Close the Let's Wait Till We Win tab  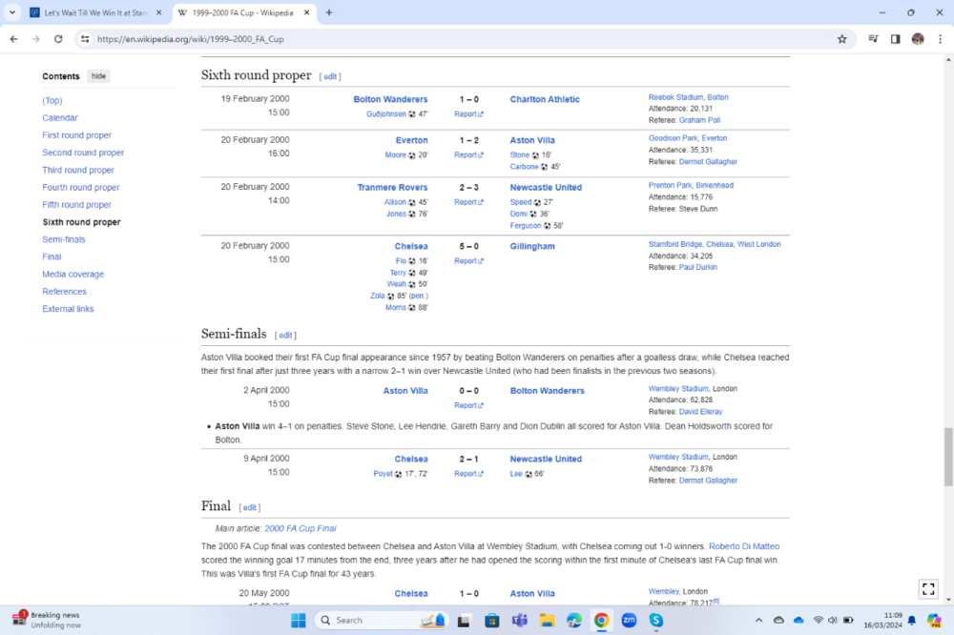(158, 12)
